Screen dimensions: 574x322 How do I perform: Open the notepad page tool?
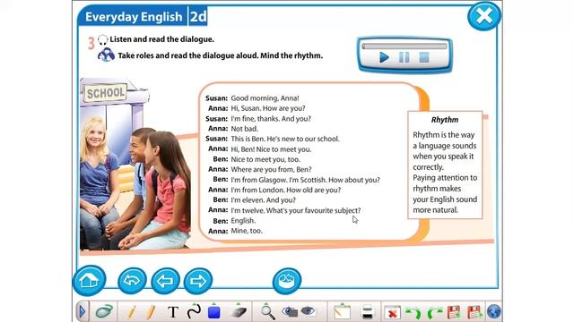coord(342,311)
